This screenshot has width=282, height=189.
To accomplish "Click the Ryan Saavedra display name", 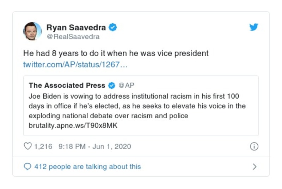I will [x=76, y=27].
